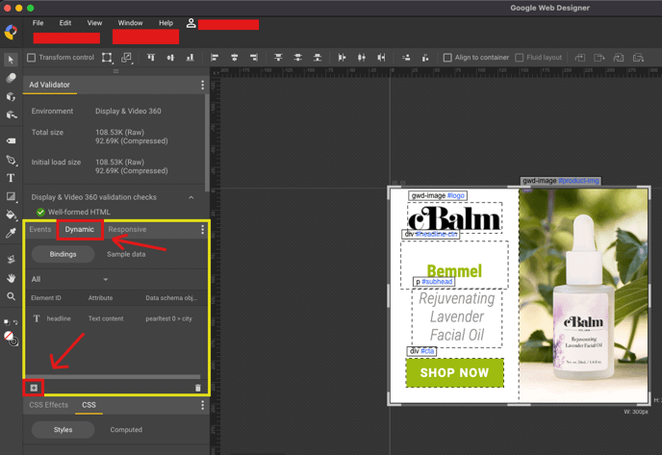This screenshot has width=662, height=455.
Task: Select the product bottle image on canvas
Action: 585,295
